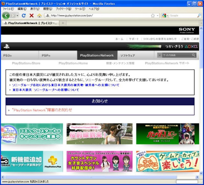Click the PlayStation logo in site header
Viewport: 204px width, 185px height.
tap(7, 46)
